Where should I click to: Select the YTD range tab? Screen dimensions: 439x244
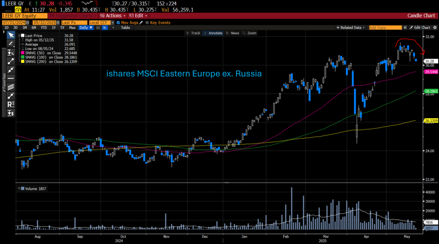[44, 28]
